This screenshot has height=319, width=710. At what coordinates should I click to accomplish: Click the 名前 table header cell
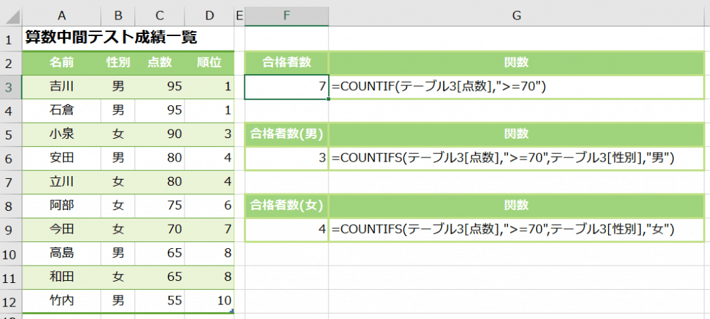[62, 62]
